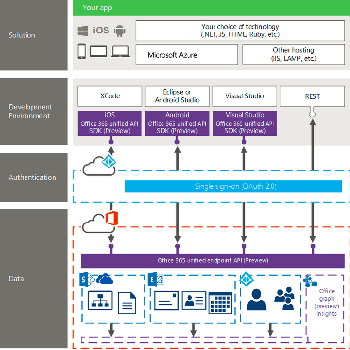The height and width of the screenshot is (350, 350).
Task: Select Android Office 365 unified API SDK block
Action: tap(177, 123)
